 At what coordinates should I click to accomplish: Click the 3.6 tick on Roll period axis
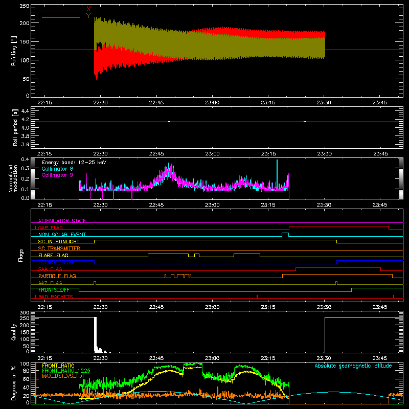[25, 144]
